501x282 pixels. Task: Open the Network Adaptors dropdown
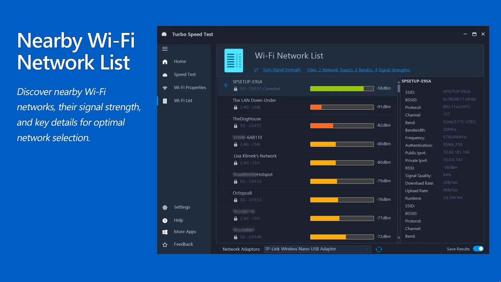pyautogui.click(x=318, y=249)
